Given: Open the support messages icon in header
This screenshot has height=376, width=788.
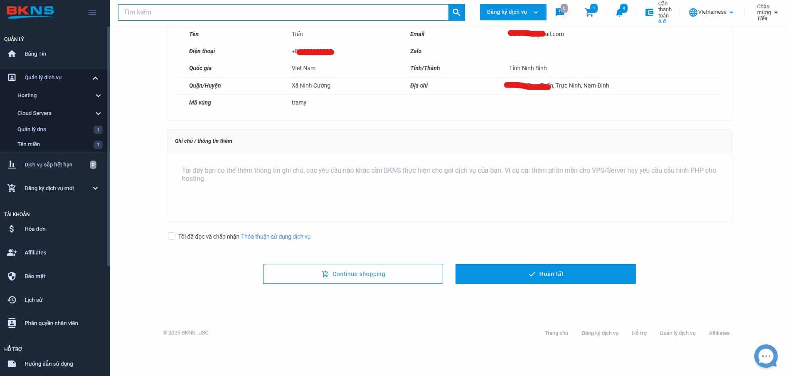Looking at the screenshot, I should pyautogui.click(x=560, y=12).
